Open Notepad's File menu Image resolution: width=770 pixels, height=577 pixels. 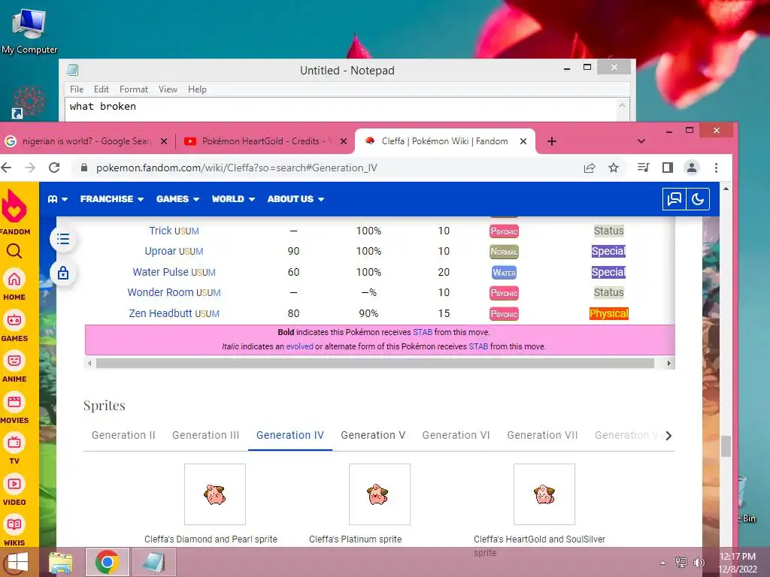(77, 89)
